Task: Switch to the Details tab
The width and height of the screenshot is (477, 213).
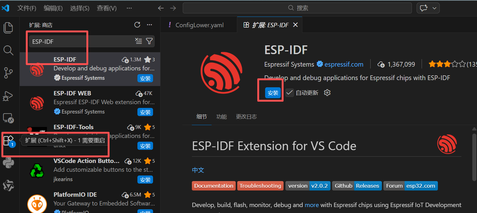Action: pos(202,117)
